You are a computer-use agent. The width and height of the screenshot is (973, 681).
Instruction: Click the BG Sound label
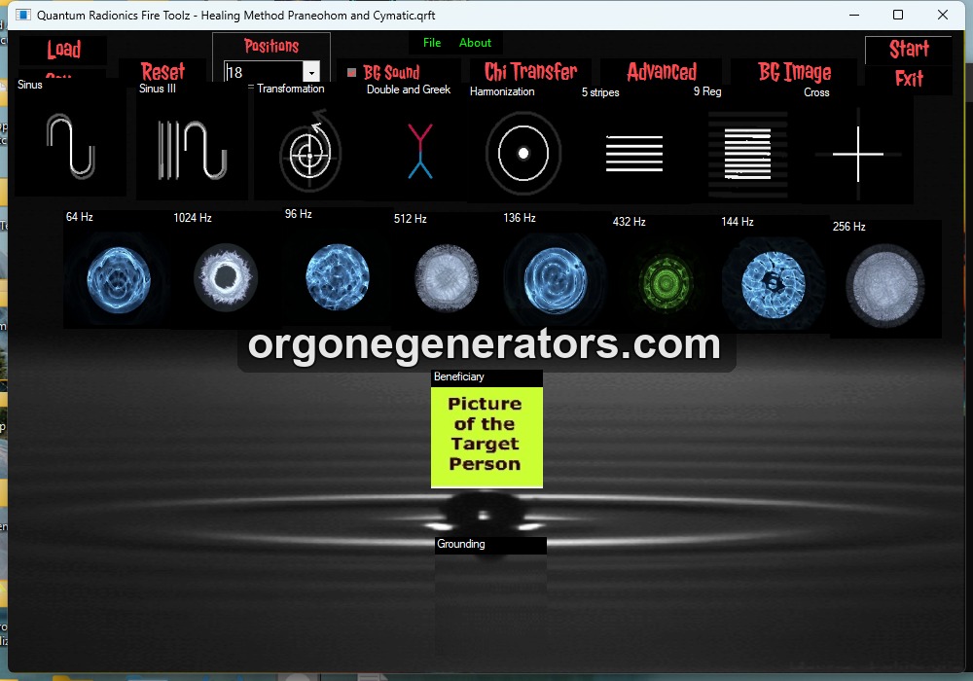pyautogui.click(x=391, y=73)
